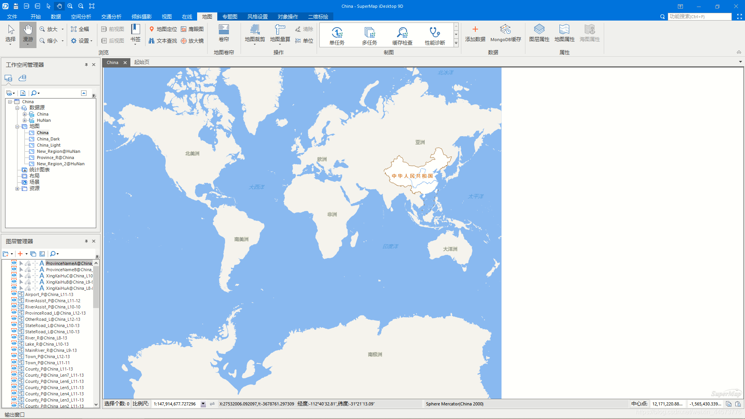This screenshot has width=745, height=419.
Task: Select China_Dark map in tree
Action: tap(48, 139)
